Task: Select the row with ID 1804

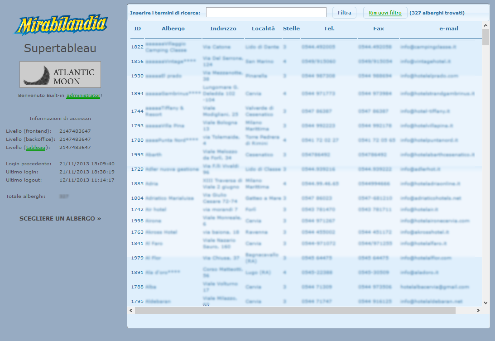Action: click(306, 198)
